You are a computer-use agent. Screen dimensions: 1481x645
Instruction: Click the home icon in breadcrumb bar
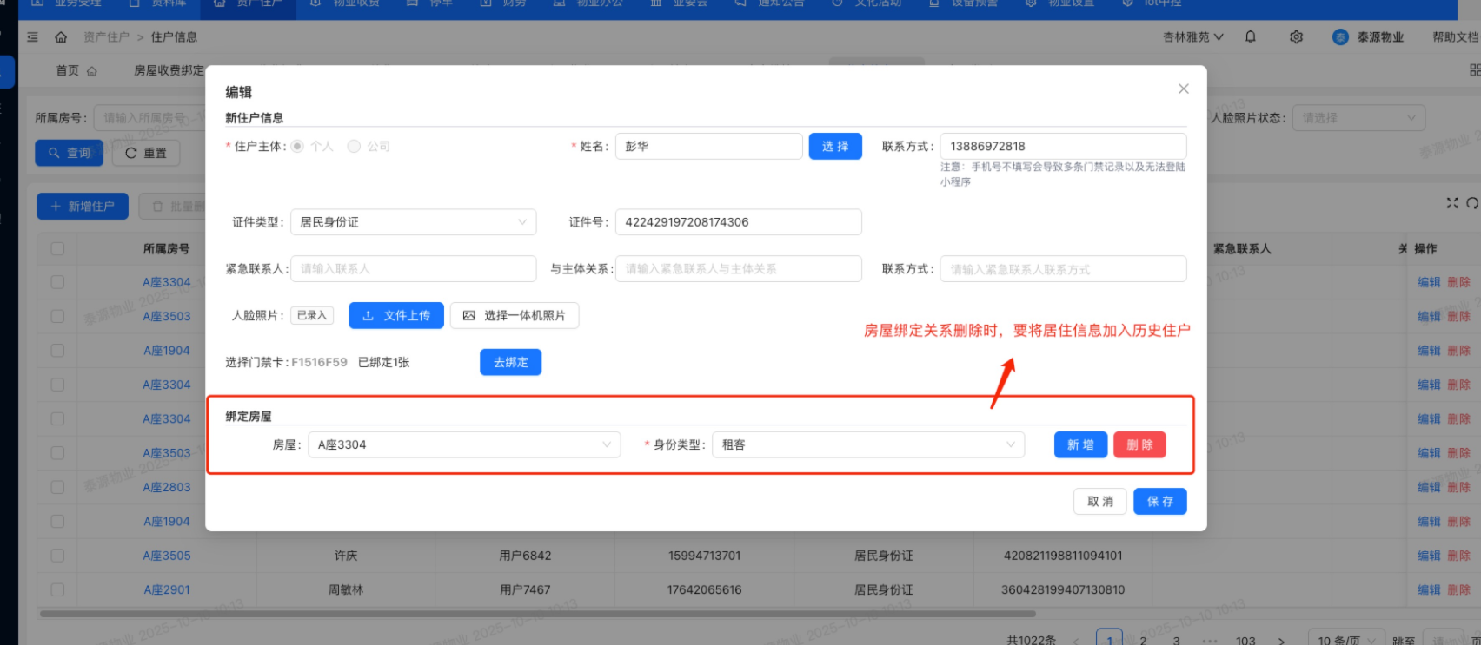pyautogui.click(x=61, y=37)
